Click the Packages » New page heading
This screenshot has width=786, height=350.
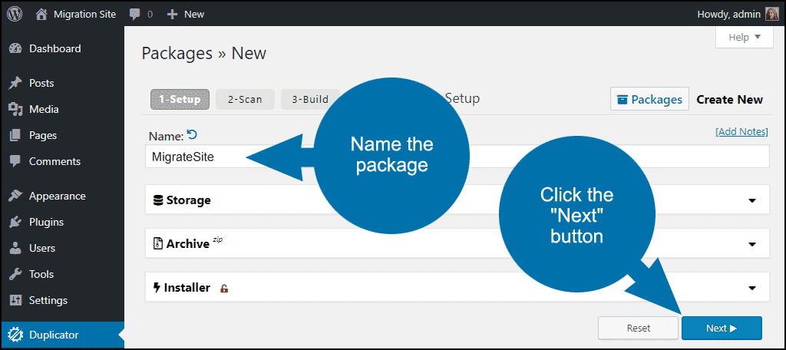(x=204, y=53)
